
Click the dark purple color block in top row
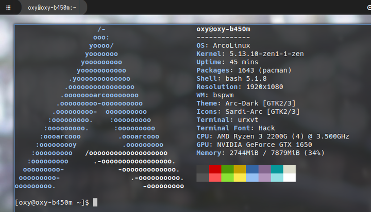(x=265, y=169)
